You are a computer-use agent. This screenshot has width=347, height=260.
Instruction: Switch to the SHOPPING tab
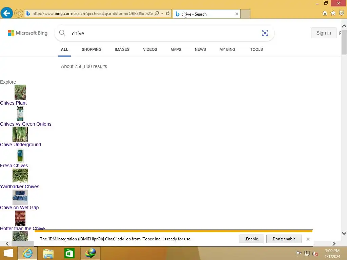(x=91, y=49)
